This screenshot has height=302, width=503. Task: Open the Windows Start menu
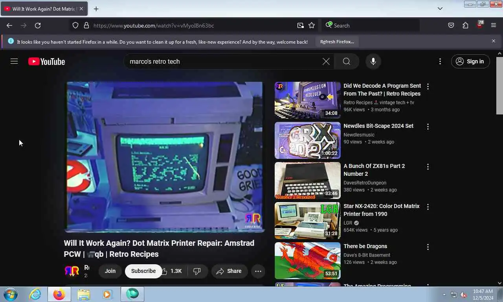(x=11, y=294)
